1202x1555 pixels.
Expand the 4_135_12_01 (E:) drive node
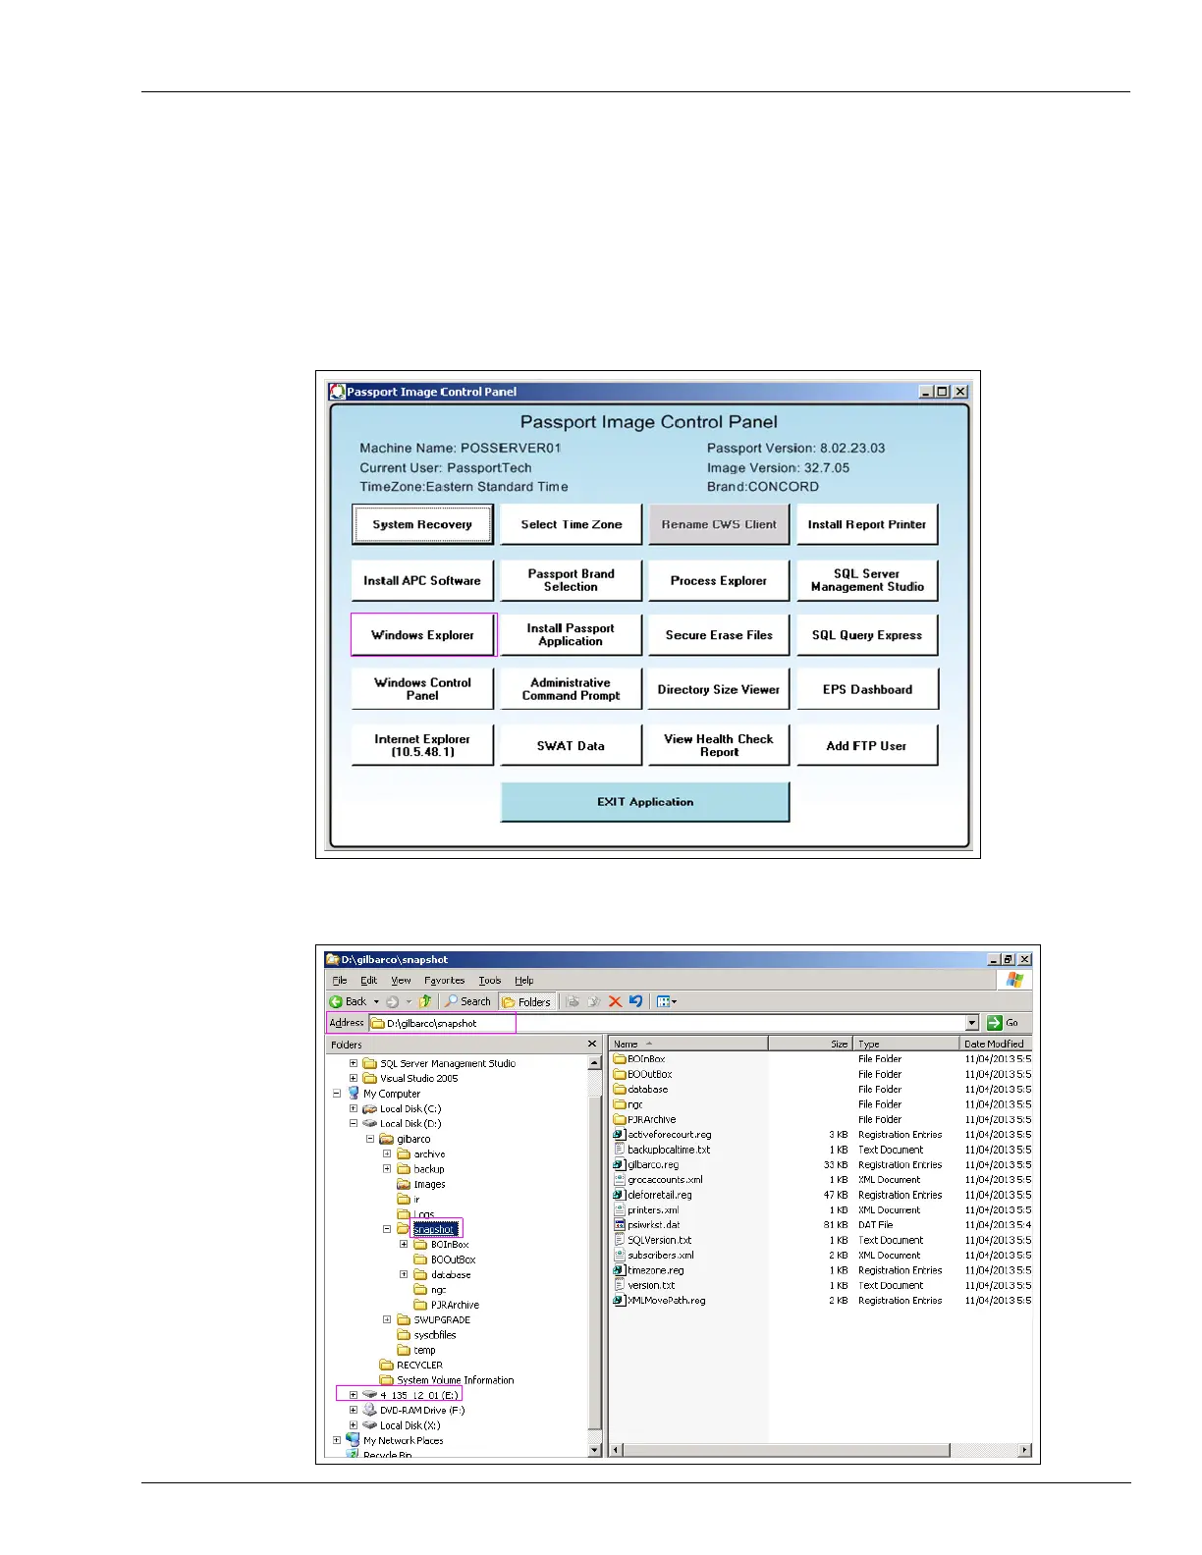(x=354, y=1395)
